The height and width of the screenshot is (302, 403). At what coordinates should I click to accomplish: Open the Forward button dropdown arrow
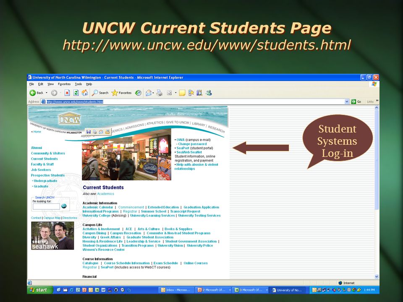[x=60, y=93]
